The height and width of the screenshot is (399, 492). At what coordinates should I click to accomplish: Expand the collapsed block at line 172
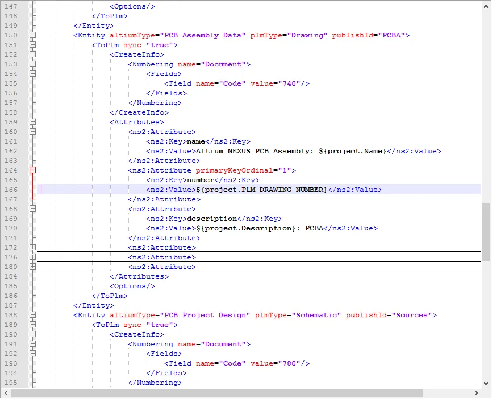coord(32,247)
